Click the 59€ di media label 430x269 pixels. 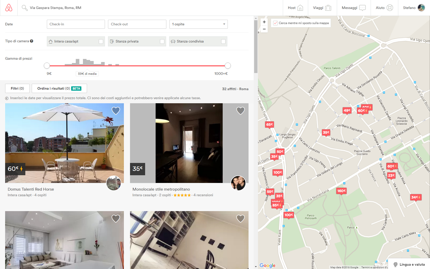(87, 74)
